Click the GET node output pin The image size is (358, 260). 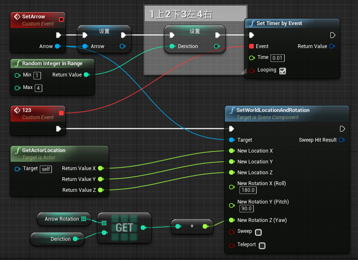pos(143,228)
